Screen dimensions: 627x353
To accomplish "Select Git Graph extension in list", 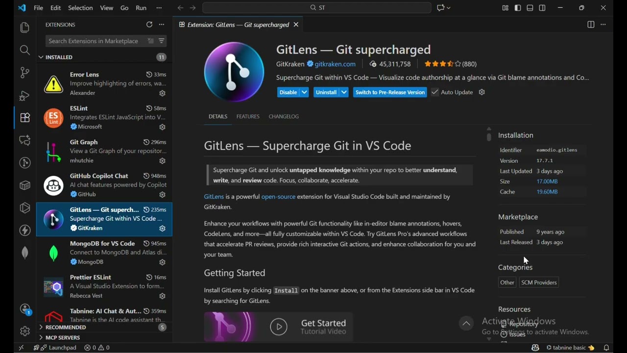I will click(x=104, y=152).
